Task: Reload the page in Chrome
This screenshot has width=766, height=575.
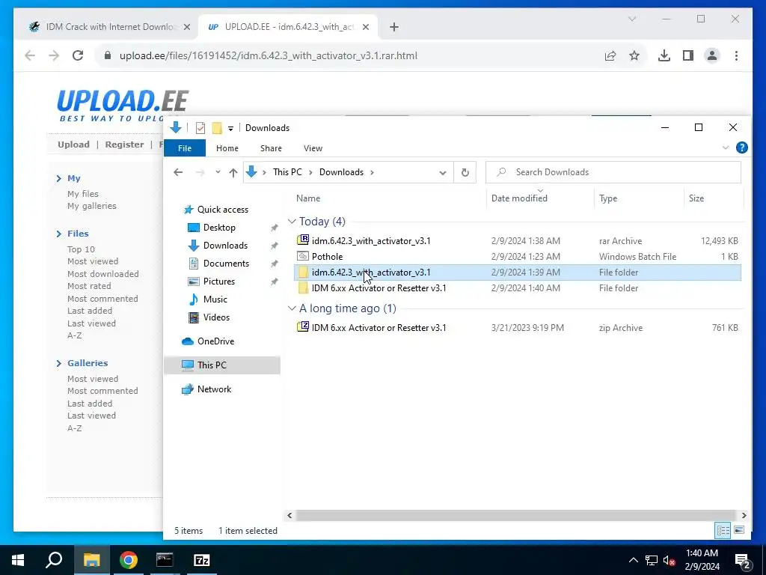Action: coord(78,55)
